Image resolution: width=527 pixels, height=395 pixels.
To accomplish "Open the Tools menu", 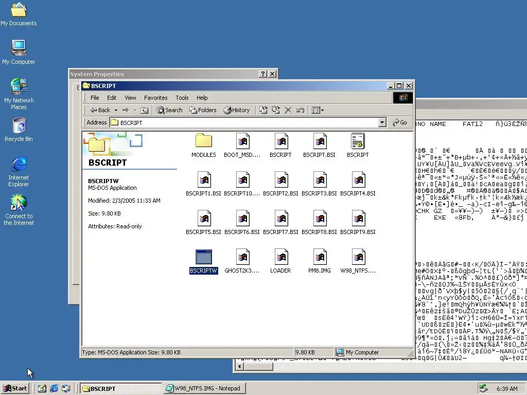I will pos(182,98).
